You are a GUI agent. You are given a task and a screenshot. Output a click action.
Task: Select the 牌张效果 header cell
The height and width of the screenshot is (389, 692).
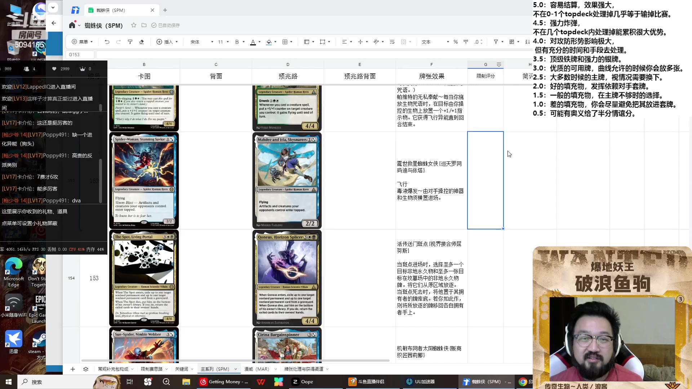(x=431, y=76)
